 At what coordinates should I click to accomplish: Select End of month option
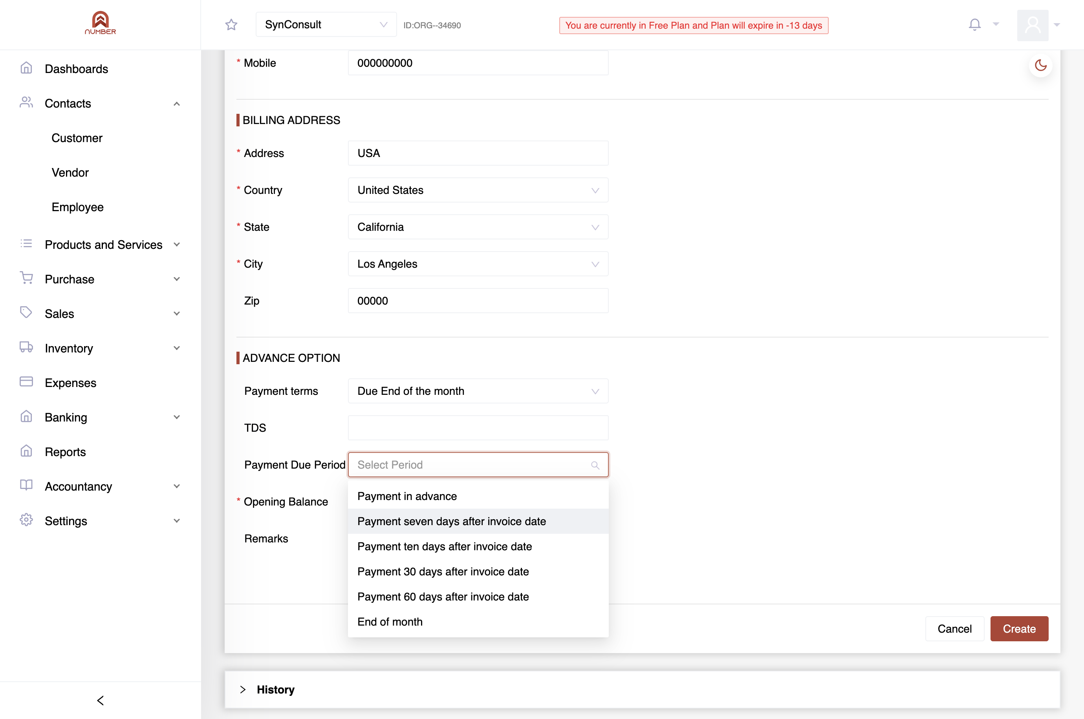tap(478, 622)
